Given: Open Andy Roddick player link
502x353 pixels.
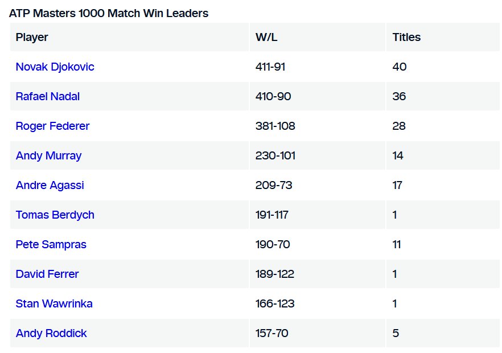Looking at the screenshot, I should pos(51,333).
